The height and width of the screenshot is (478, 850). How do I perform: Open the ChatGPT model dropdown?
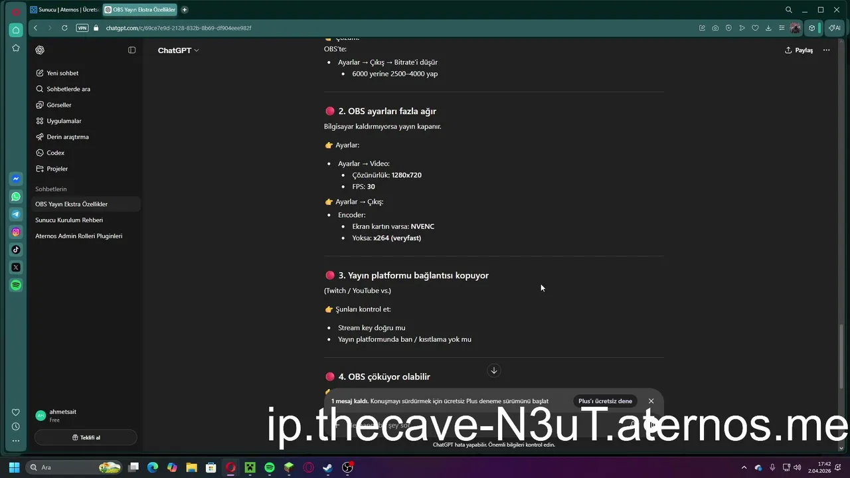(178, 50)
